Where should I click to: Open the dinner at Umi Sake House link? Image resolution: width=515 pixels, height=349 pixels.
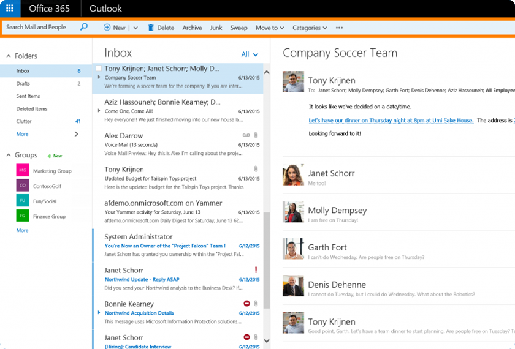(391, 121)
